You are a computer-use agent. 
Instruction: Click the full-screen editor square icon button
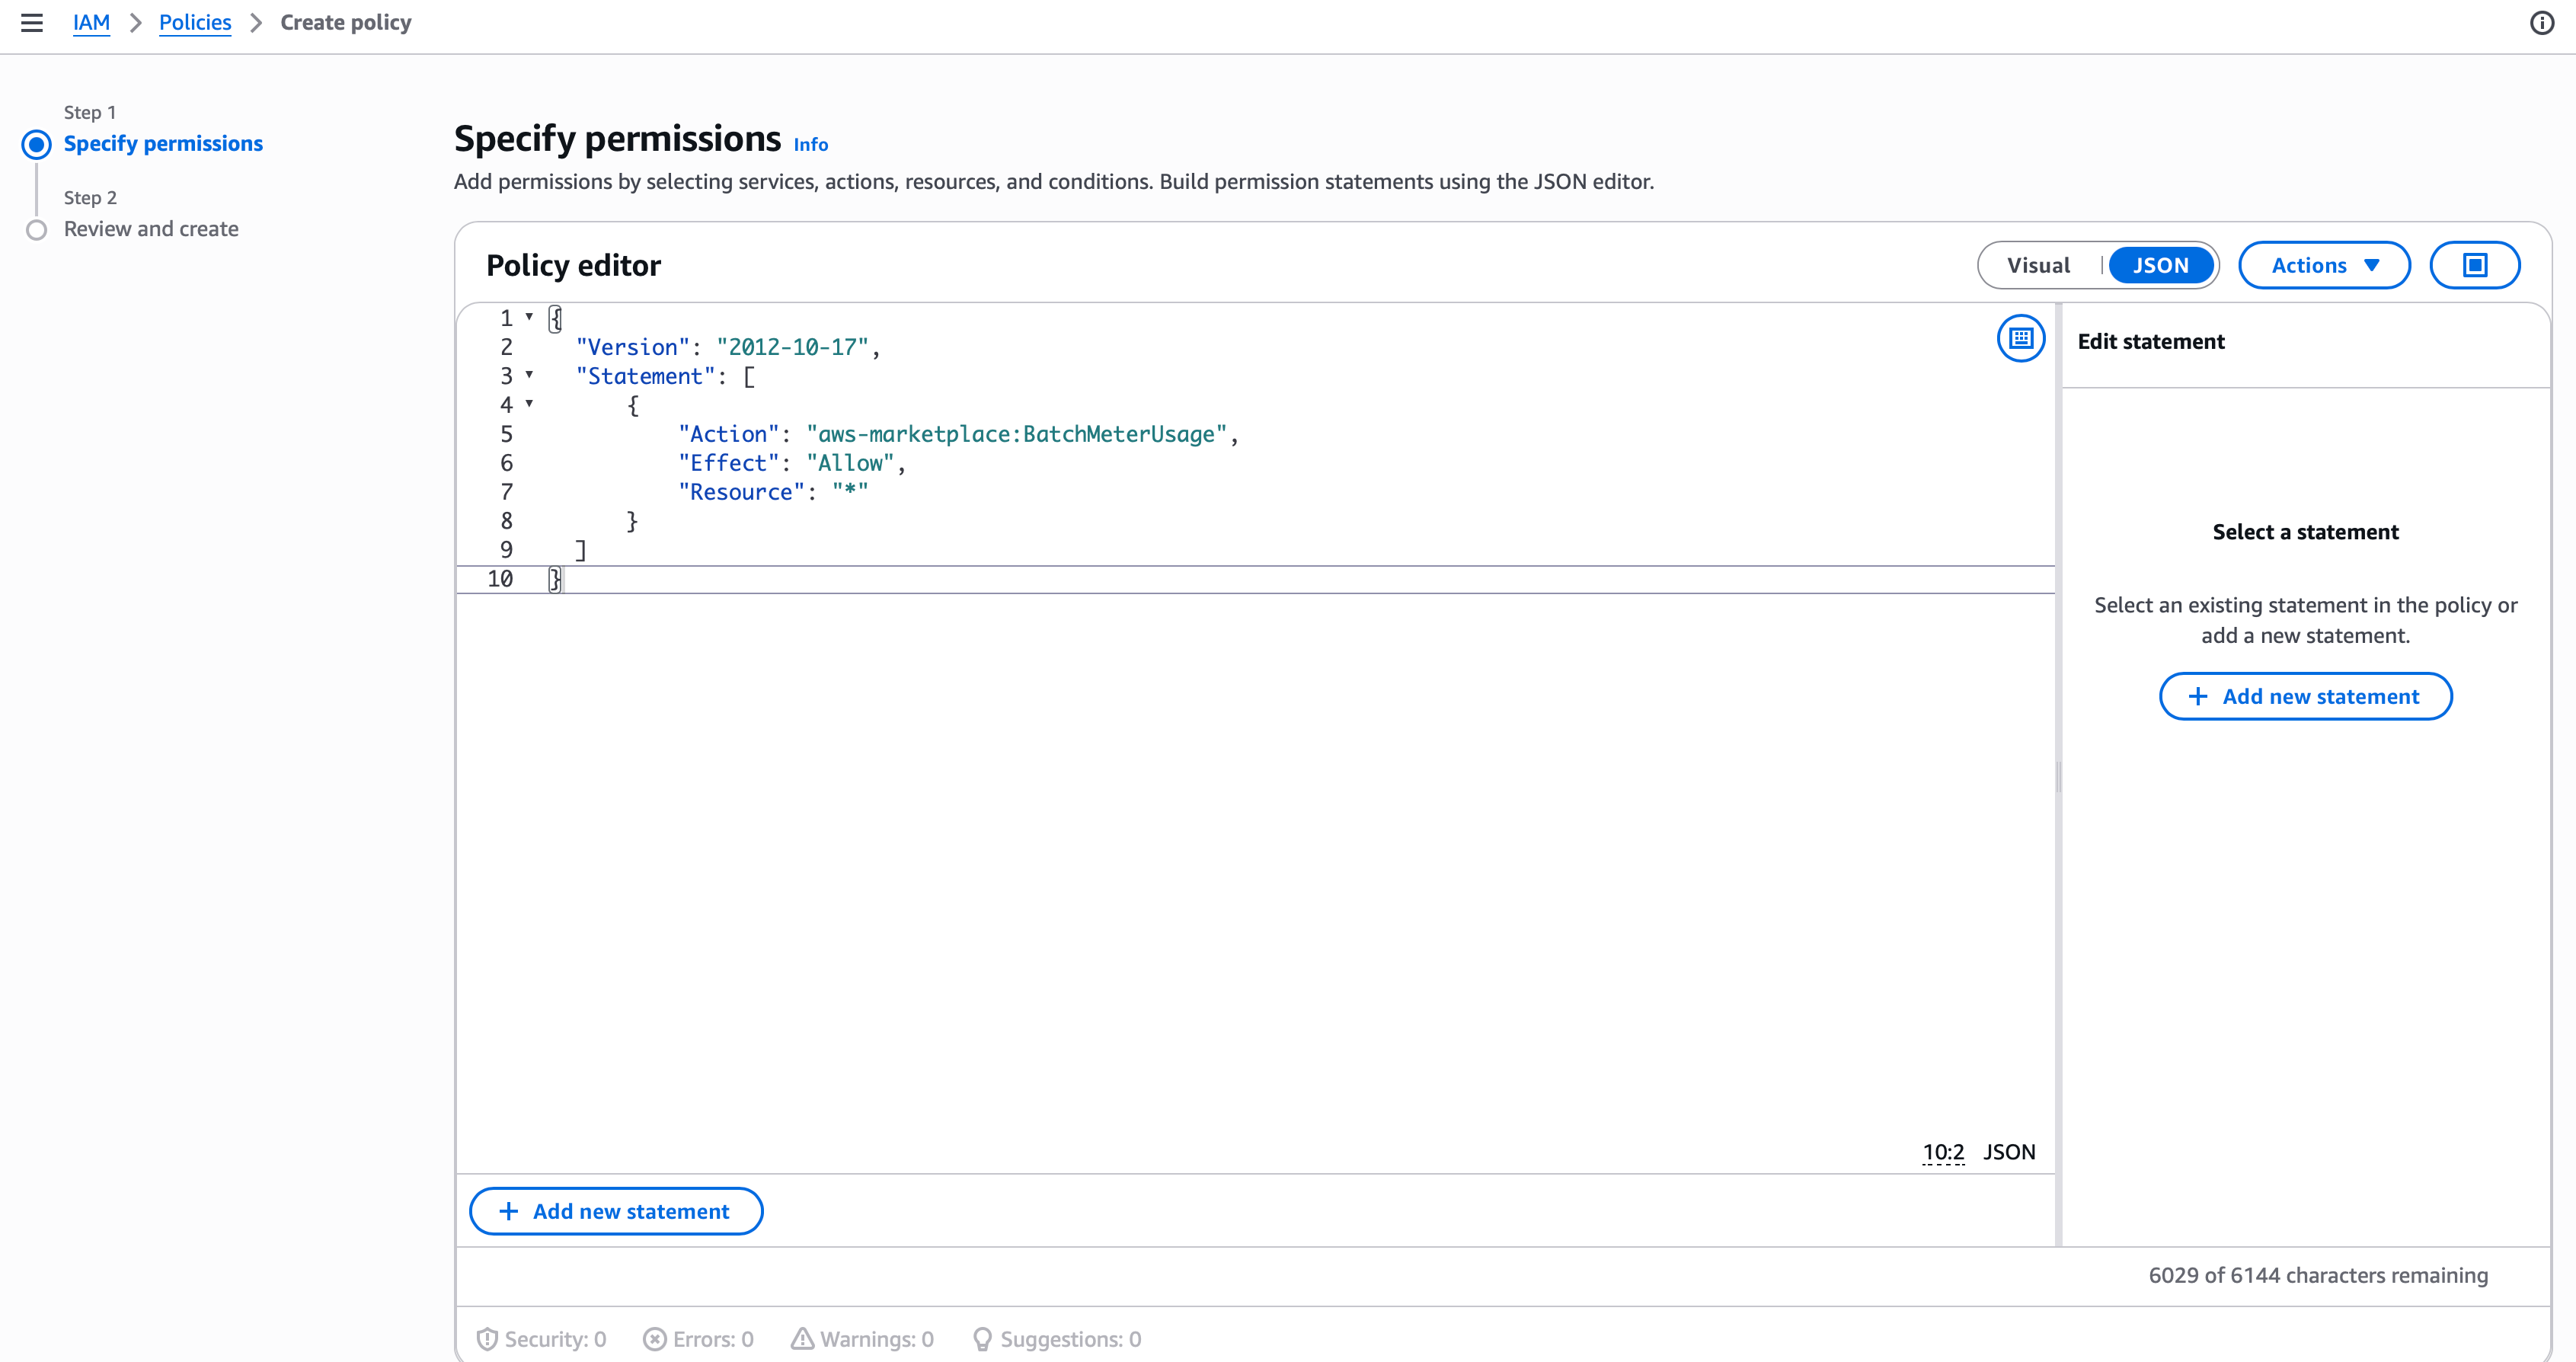[x=2474, y=265]
